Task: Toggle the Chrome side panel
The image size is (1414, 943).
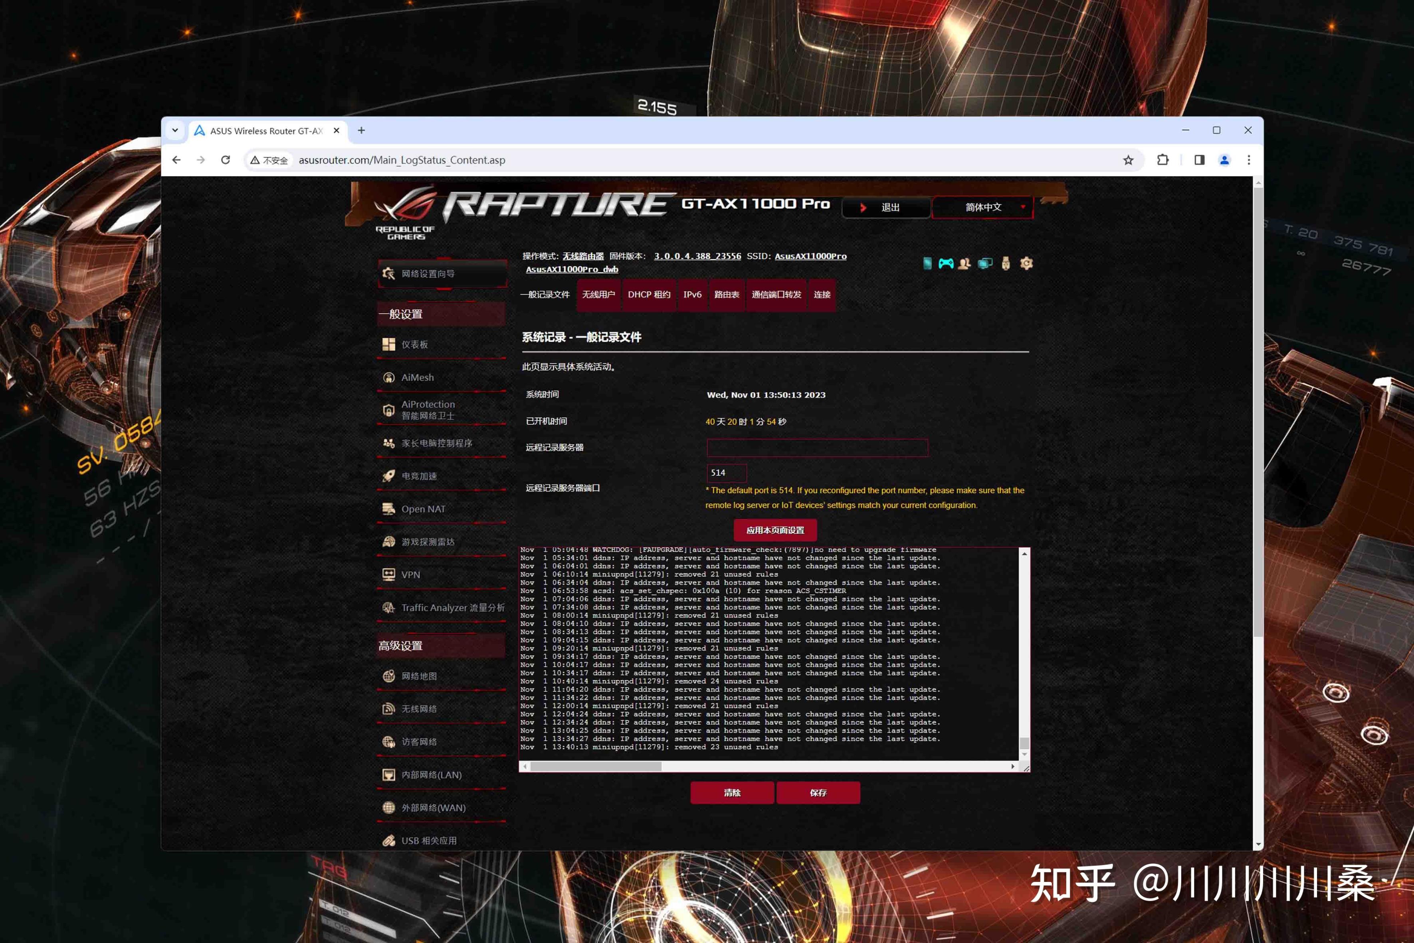Action: 1199,160
